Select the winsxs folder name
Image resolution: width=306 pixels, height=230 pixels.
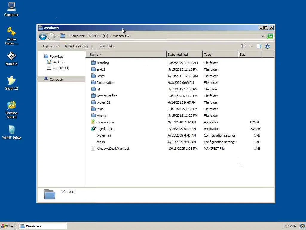(101, 116)
